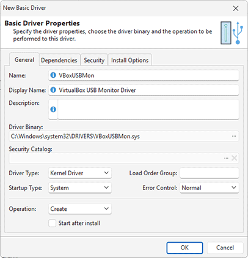Click the 'Start after install' label text

[x=79, y=223]
